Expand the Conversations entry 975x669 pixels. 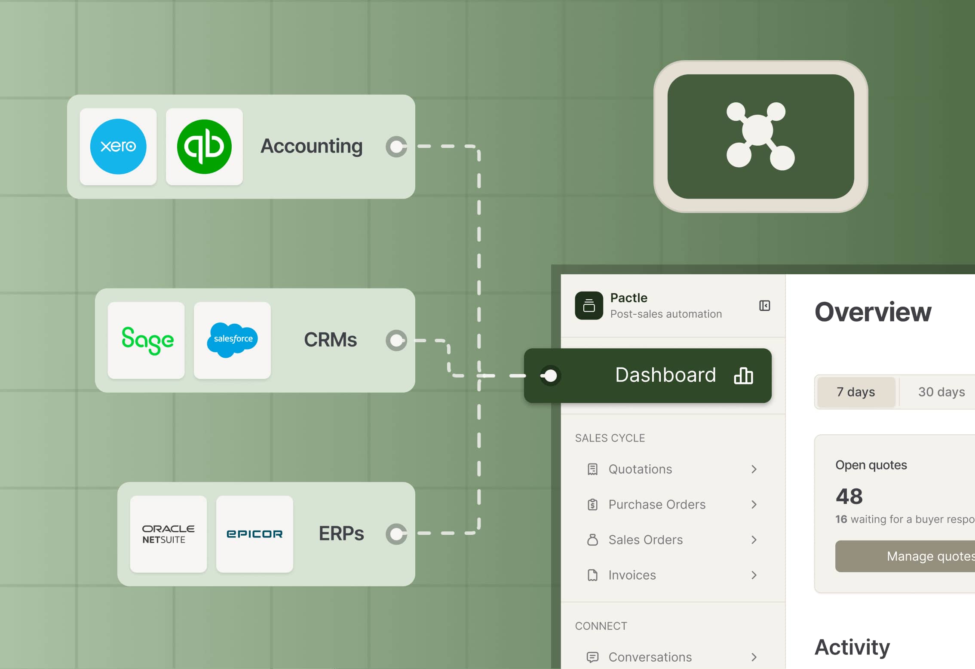754,657
